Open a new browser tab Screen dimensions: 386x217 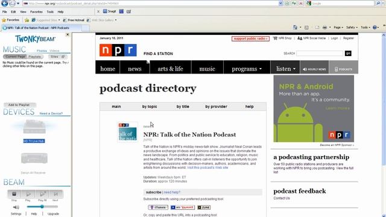86,28
